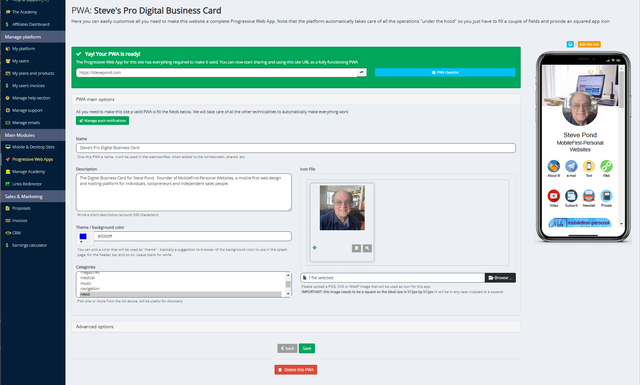The image size is (640, 385).
Task: Open the Earnings calculator
Action: tap(30, 245)
